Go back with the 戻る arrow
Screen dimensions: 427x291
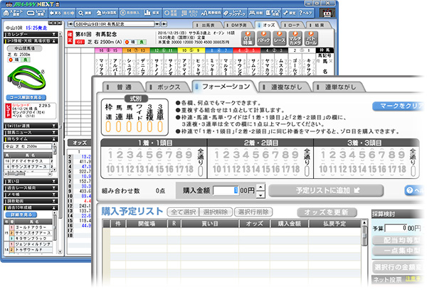pyautogui.click(x=56, y=13)
